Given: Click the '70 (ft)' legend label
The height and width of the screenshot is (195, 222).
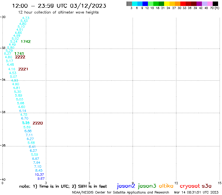Looking at the screenshot, I should [x=214, y=8].
